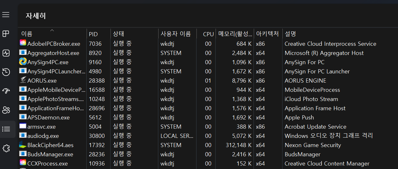Select the APSDaemon.exe process name
Viewport: 398px width, 169px height.
tap(48, 118)
